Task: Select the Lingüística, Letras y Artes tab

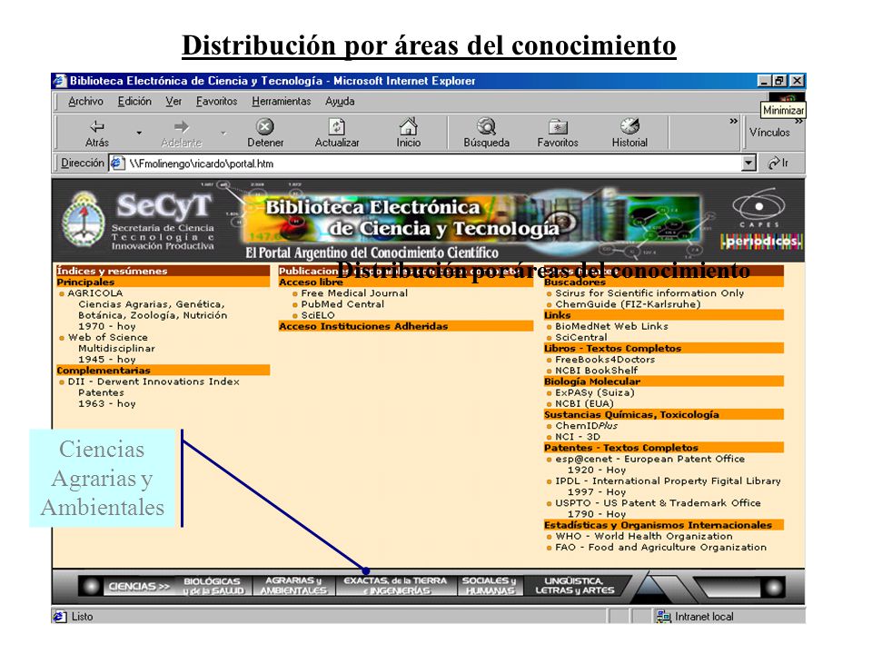Action: (574, 586)
